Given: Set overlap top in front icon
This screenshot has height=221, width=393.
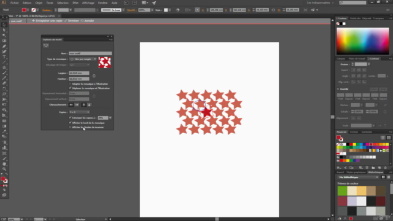Looking at the screenshot, I should pos(84,105).
